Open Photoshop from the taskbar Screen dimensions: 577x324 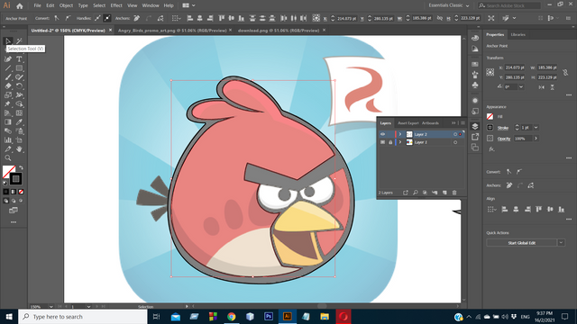pyautogui.click(x=269, y=317)
